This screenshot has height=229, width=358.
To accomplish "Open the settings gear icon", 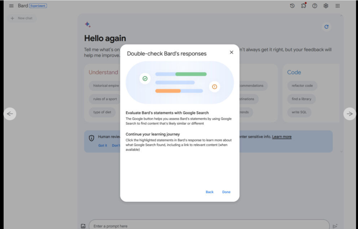I will [x=326, y=6].
